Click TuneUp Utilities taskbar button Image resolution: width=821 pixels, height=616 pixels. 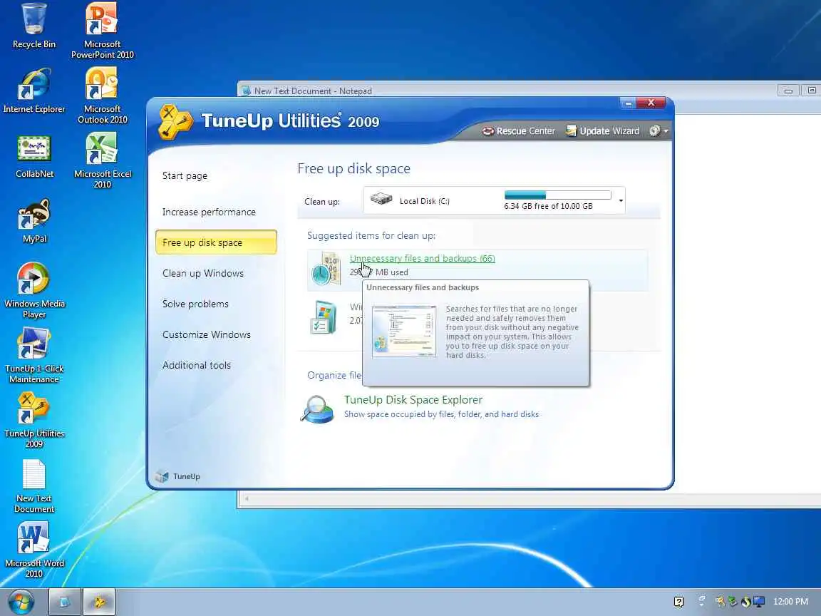[98, 602]
